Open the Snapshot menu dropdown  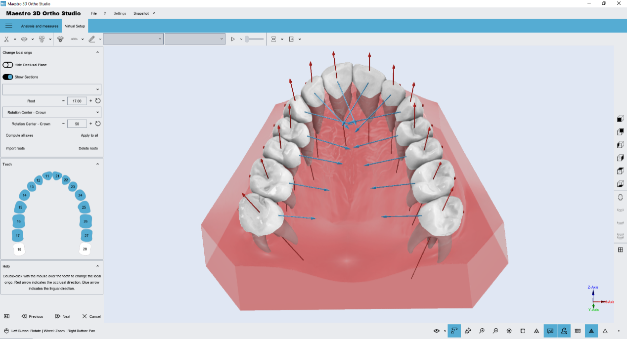pyautogui.click(x=144, y=13)
